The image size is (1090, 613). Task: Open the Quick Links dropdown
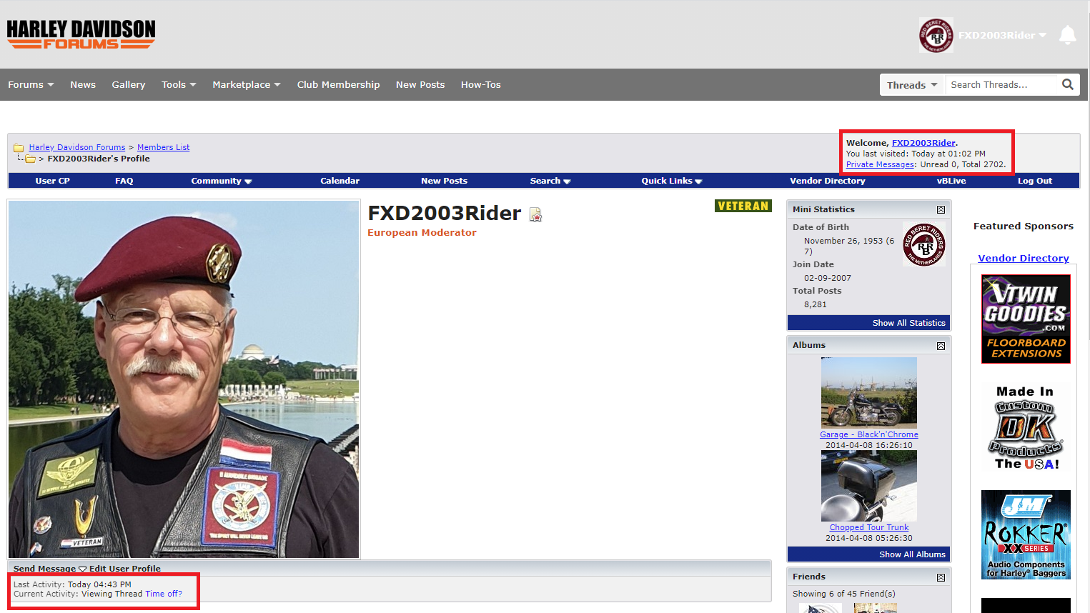pyautogui.click(x=671, y=181)
